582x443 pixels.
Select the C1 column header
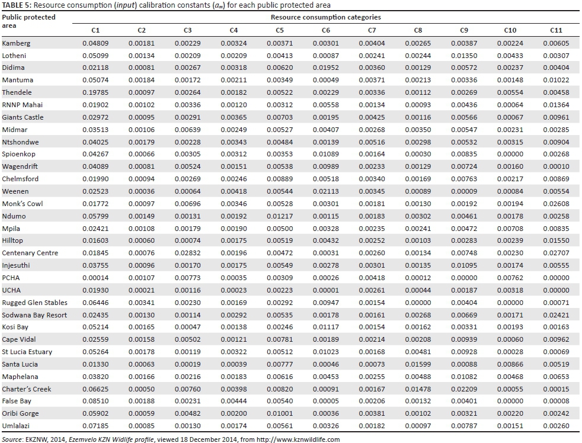(x=95, y=30)
